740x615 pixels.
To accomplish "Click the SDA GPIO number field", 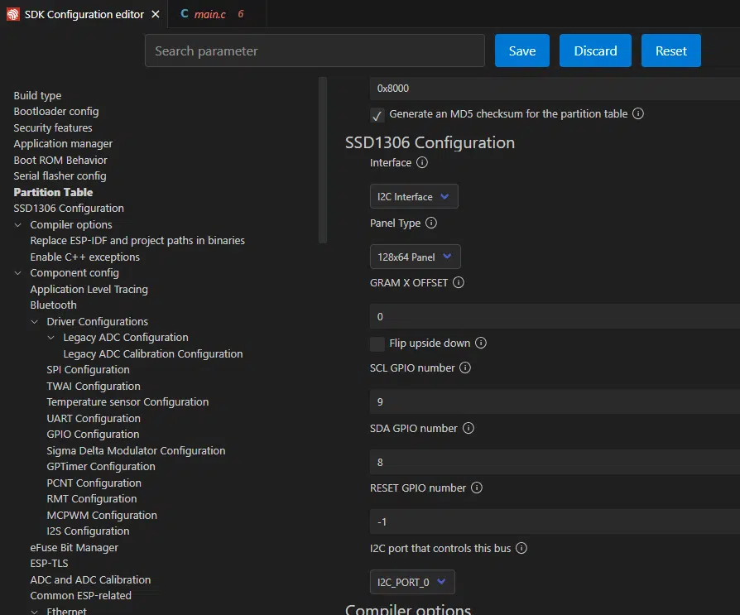I will pyautogui.click(x=555, y=462).
